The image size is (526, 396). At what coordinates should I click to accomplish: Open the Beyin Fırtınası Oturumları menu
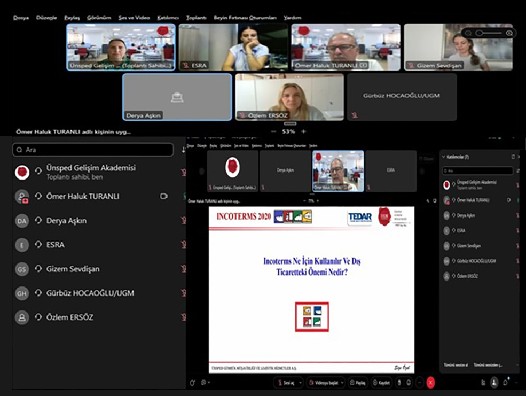[245, 18]
